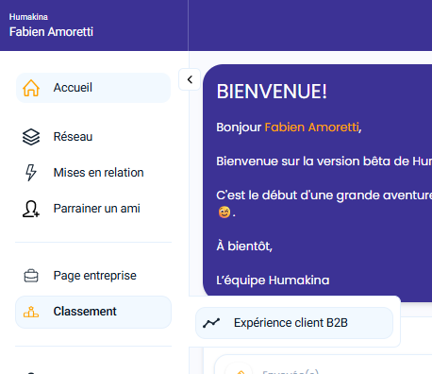Click the Humakina label in the header
Screen dimensions: 432x374
coord(28,17)
